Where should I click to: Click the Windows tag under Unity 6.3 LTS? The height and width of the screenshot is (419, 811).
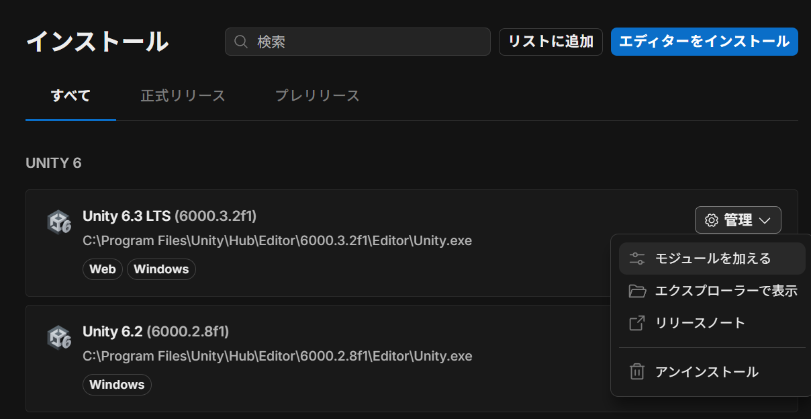point(161,269)
